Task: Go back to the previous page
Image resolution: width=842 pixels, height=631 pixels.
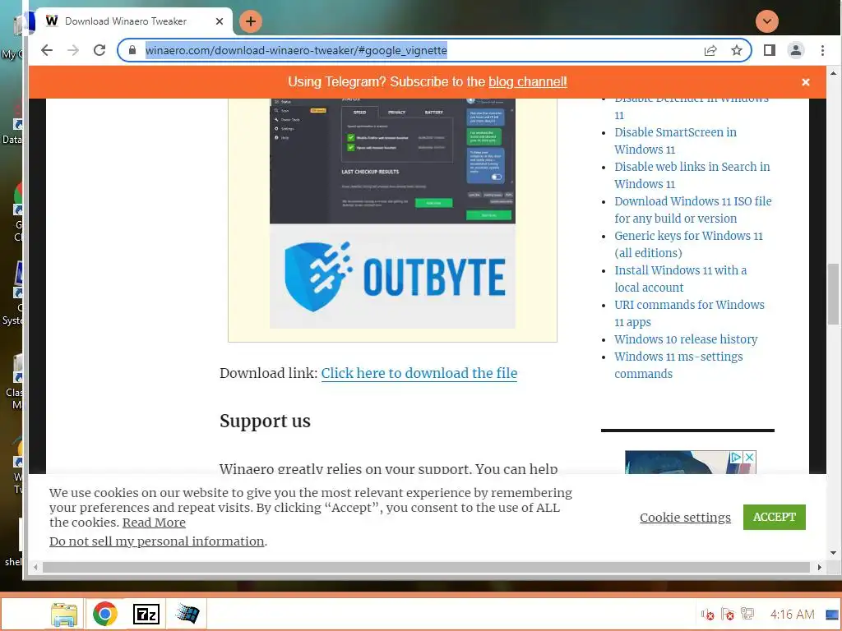Action: pyautogui.click(x=47, y=50)
